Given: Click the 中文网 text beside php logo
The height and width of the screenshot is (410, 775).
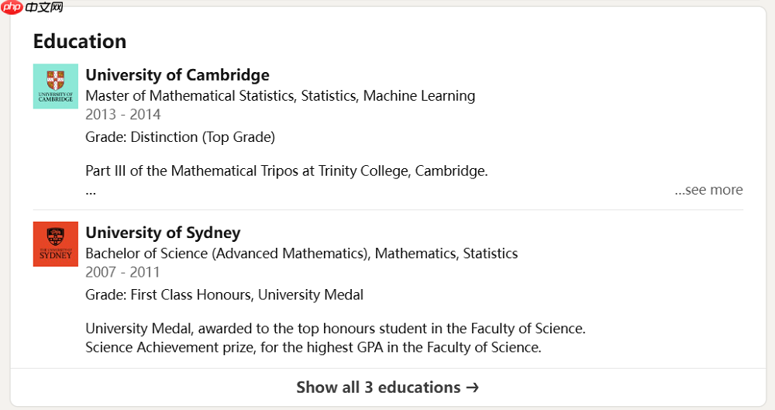Looking at the screenshot, I should coord(44,7).
